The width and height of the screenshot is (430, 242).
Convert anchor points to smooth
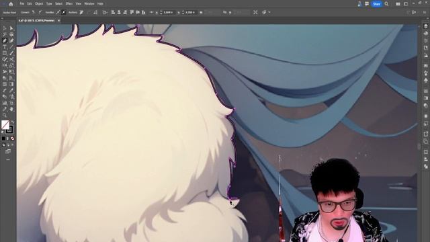(40, 12)
